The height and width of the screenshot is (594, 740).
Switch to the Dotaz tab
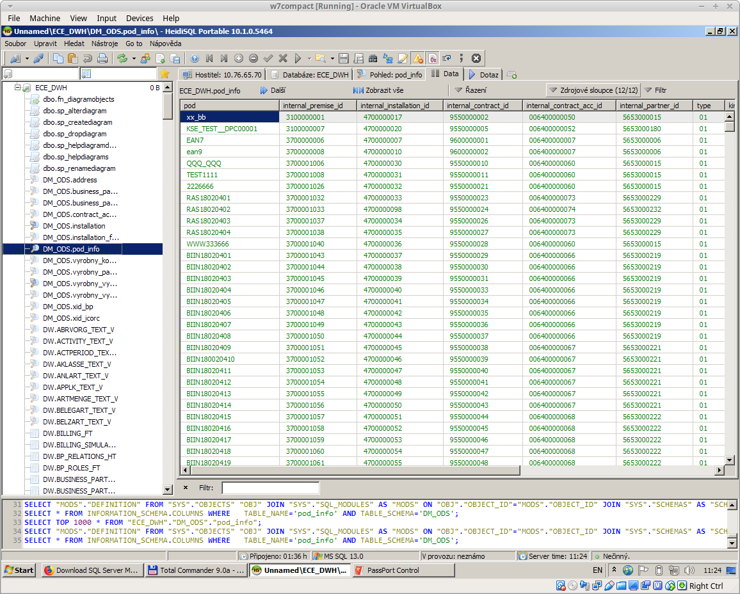pyautogui.click(x=483, y=74)
